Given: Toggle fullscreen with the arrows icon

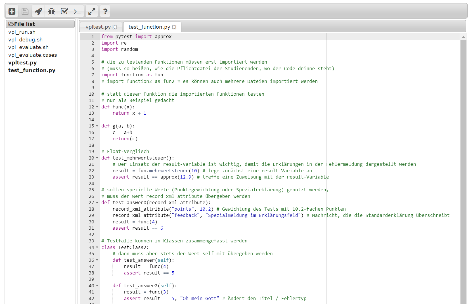Looking at the screenshot, I should (92, 11).
